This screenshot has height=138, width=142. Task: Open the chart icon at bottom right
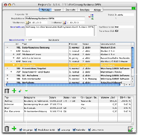pos(130,129)
